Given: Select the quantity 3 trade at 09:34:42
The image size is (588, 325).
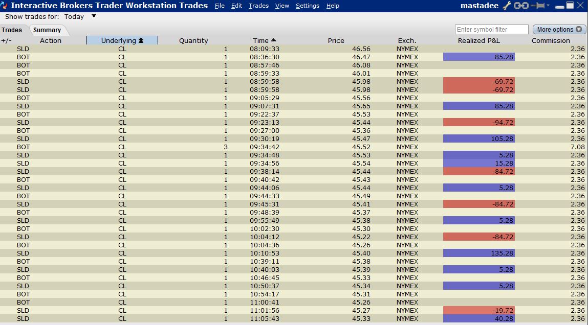Looking at the screenshot, I should (x=294, y=147).
